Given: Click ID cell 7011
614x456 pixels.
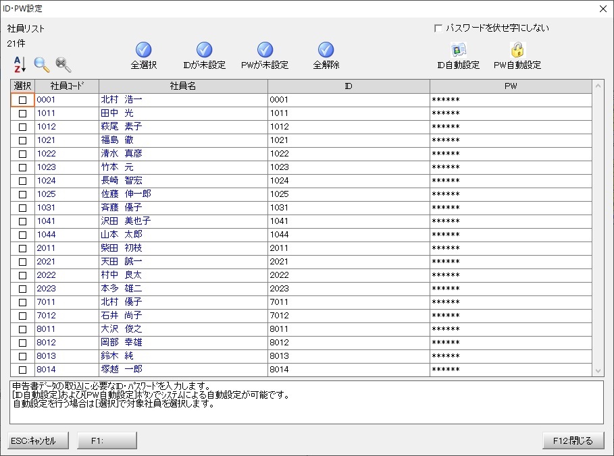Looking at the screenshot, I should [349, 302].
